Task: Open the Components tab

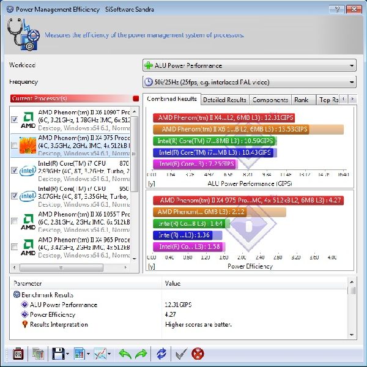Action: [x=270, y=100]
